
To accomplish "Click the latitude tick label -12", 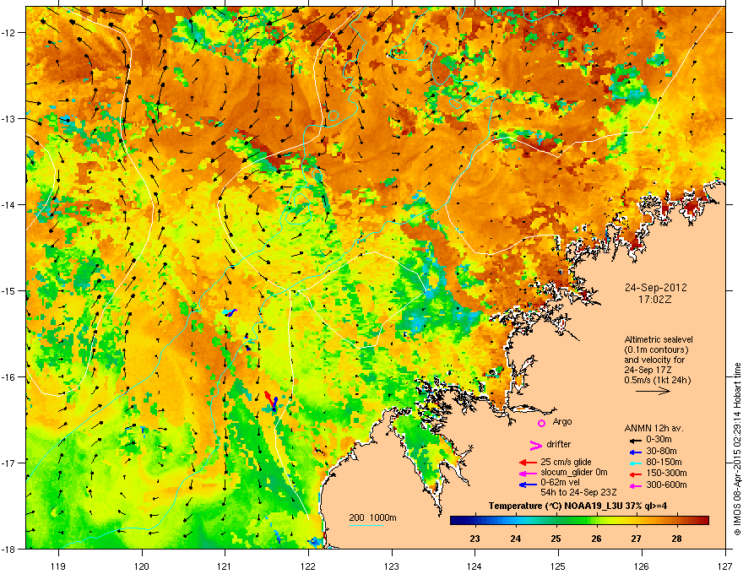I will (9, 33).
